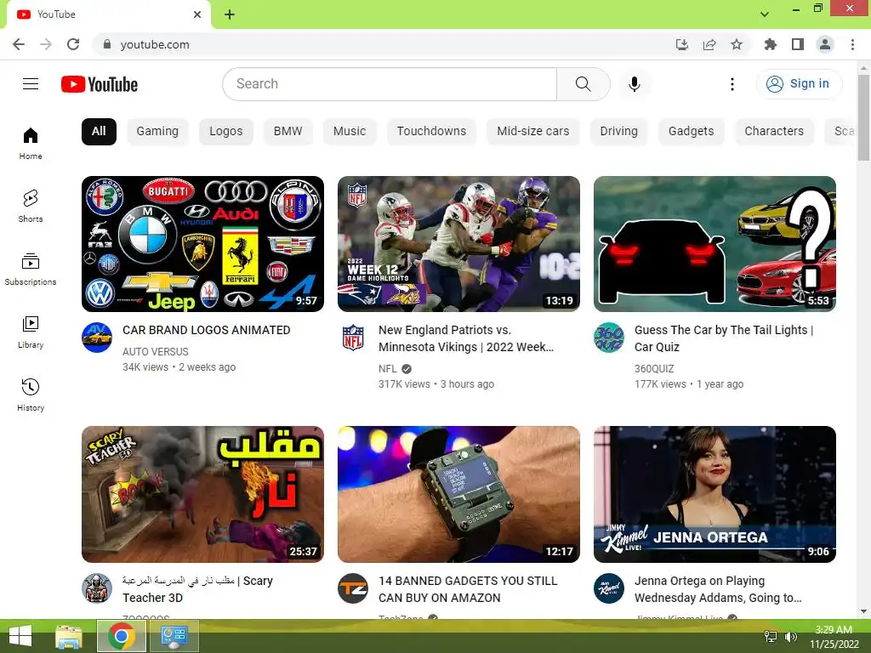Open History in the sidebar

(31, 395)
